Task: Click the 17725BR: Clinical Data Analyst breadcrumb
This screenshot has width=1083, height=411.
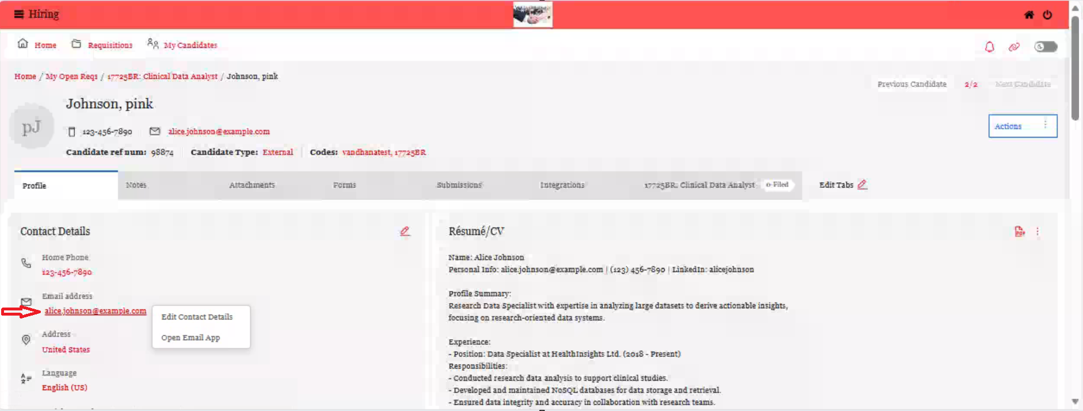Action: point(162,76)
